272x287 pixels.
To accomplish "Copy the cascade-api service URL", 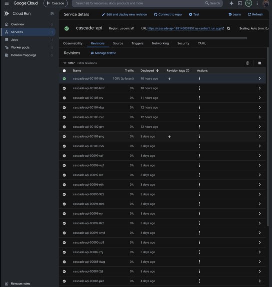I will pyautogui.click(x=228, y=28).
